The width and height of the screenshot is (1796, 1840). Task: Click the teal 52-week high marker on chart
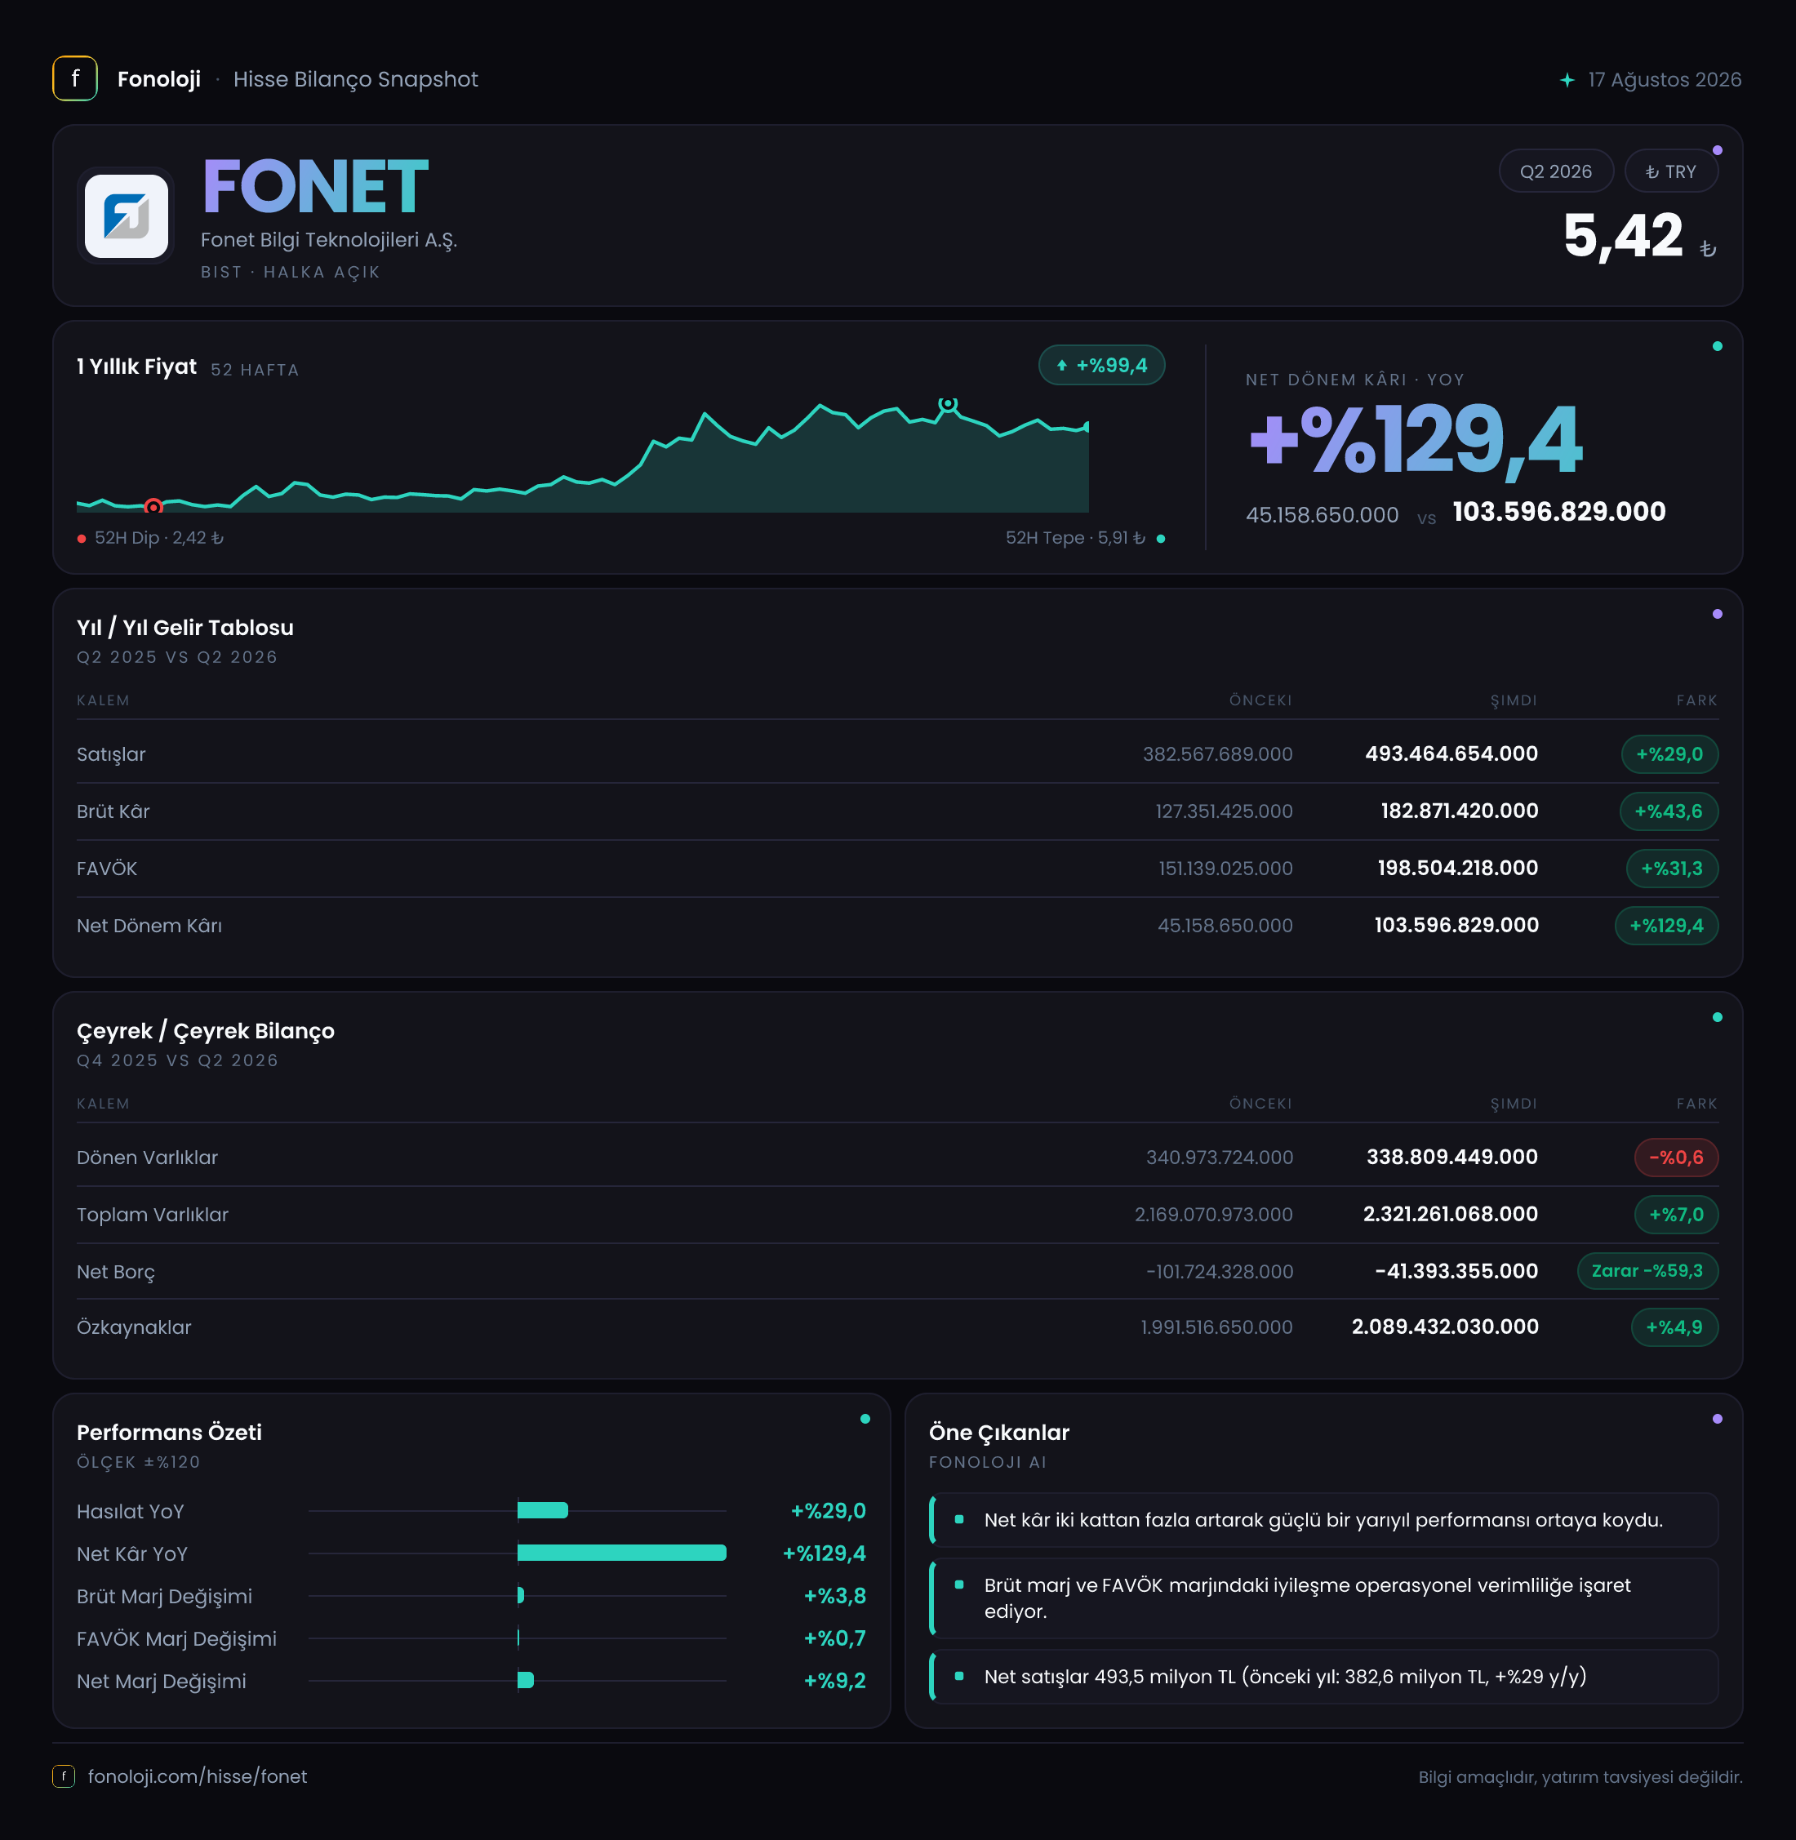pos(948,403)
